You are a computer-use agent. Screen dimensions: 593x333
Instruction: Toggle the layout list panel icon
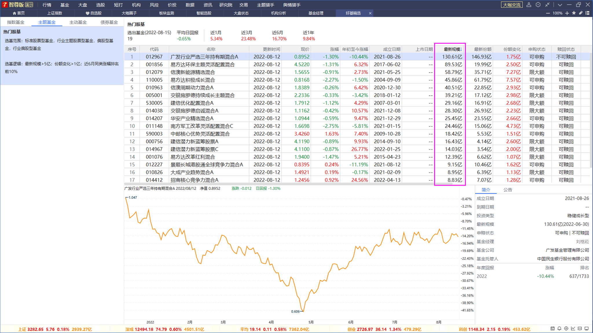[x=588, y=13]
